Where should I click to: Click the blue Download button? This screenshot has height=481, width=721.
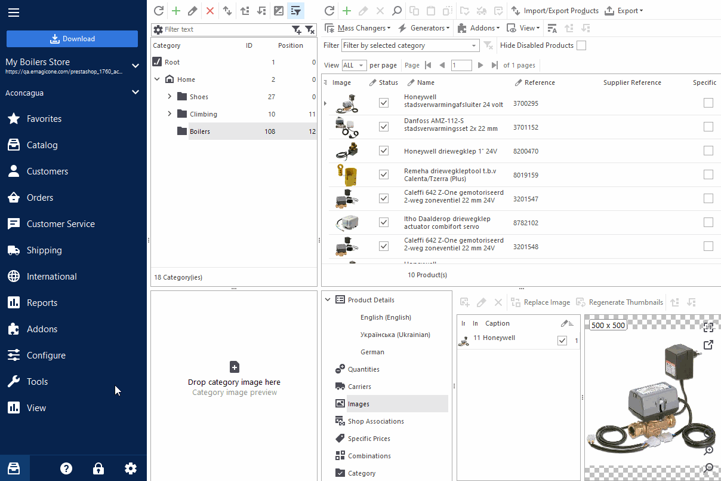click(x=72, y=39)
